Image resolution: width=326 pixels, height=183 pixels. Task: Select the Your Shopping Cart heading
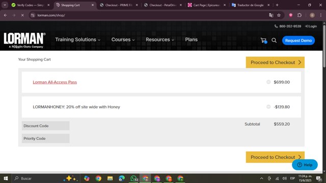tap(34, 59)
